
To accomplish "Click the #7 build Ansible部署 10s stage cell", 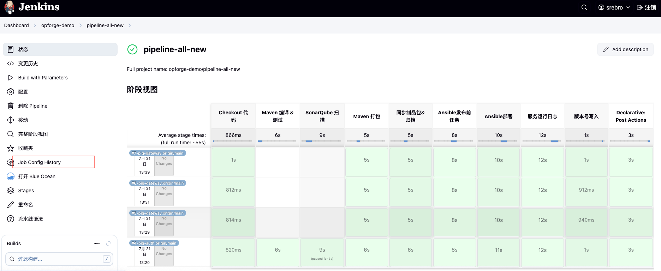I will coord(498,160).
